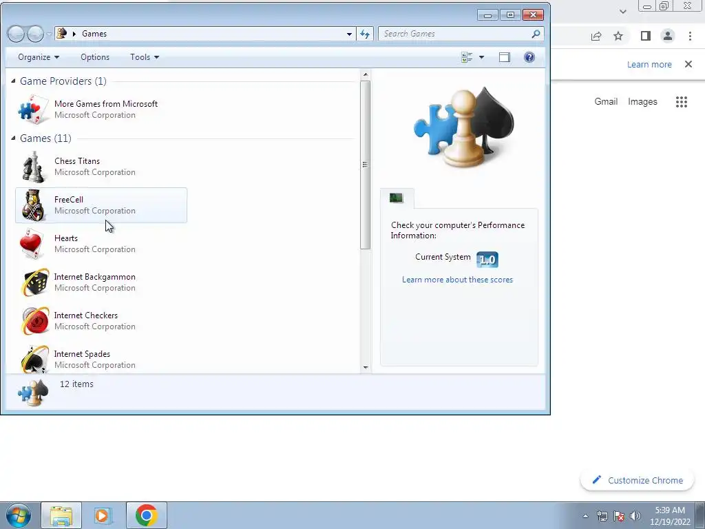Click the games list scrollbar thumb

366,165
